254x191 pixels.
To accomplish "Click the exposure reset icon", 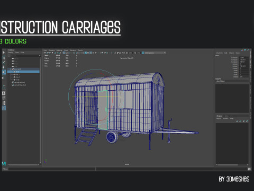I will 126,53.
